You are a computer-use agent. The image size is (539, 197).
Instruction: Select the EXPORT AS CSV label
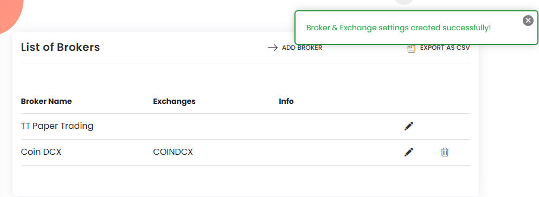click(445, 48)
